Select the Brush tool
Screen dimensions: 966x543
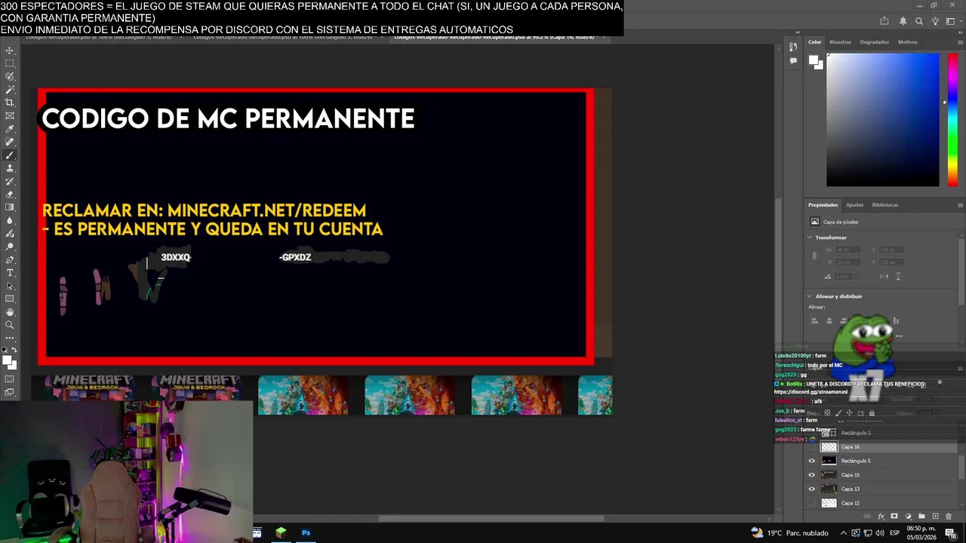(x=10, y=155)
